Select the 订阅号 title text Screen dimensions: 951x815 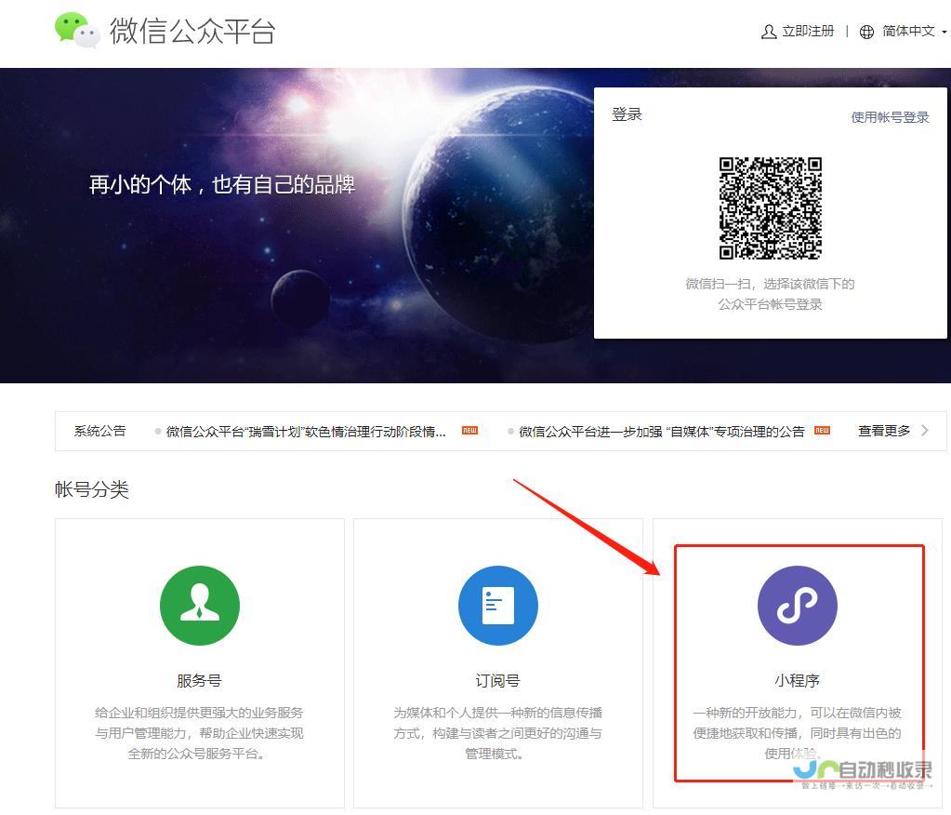(497, 681)
